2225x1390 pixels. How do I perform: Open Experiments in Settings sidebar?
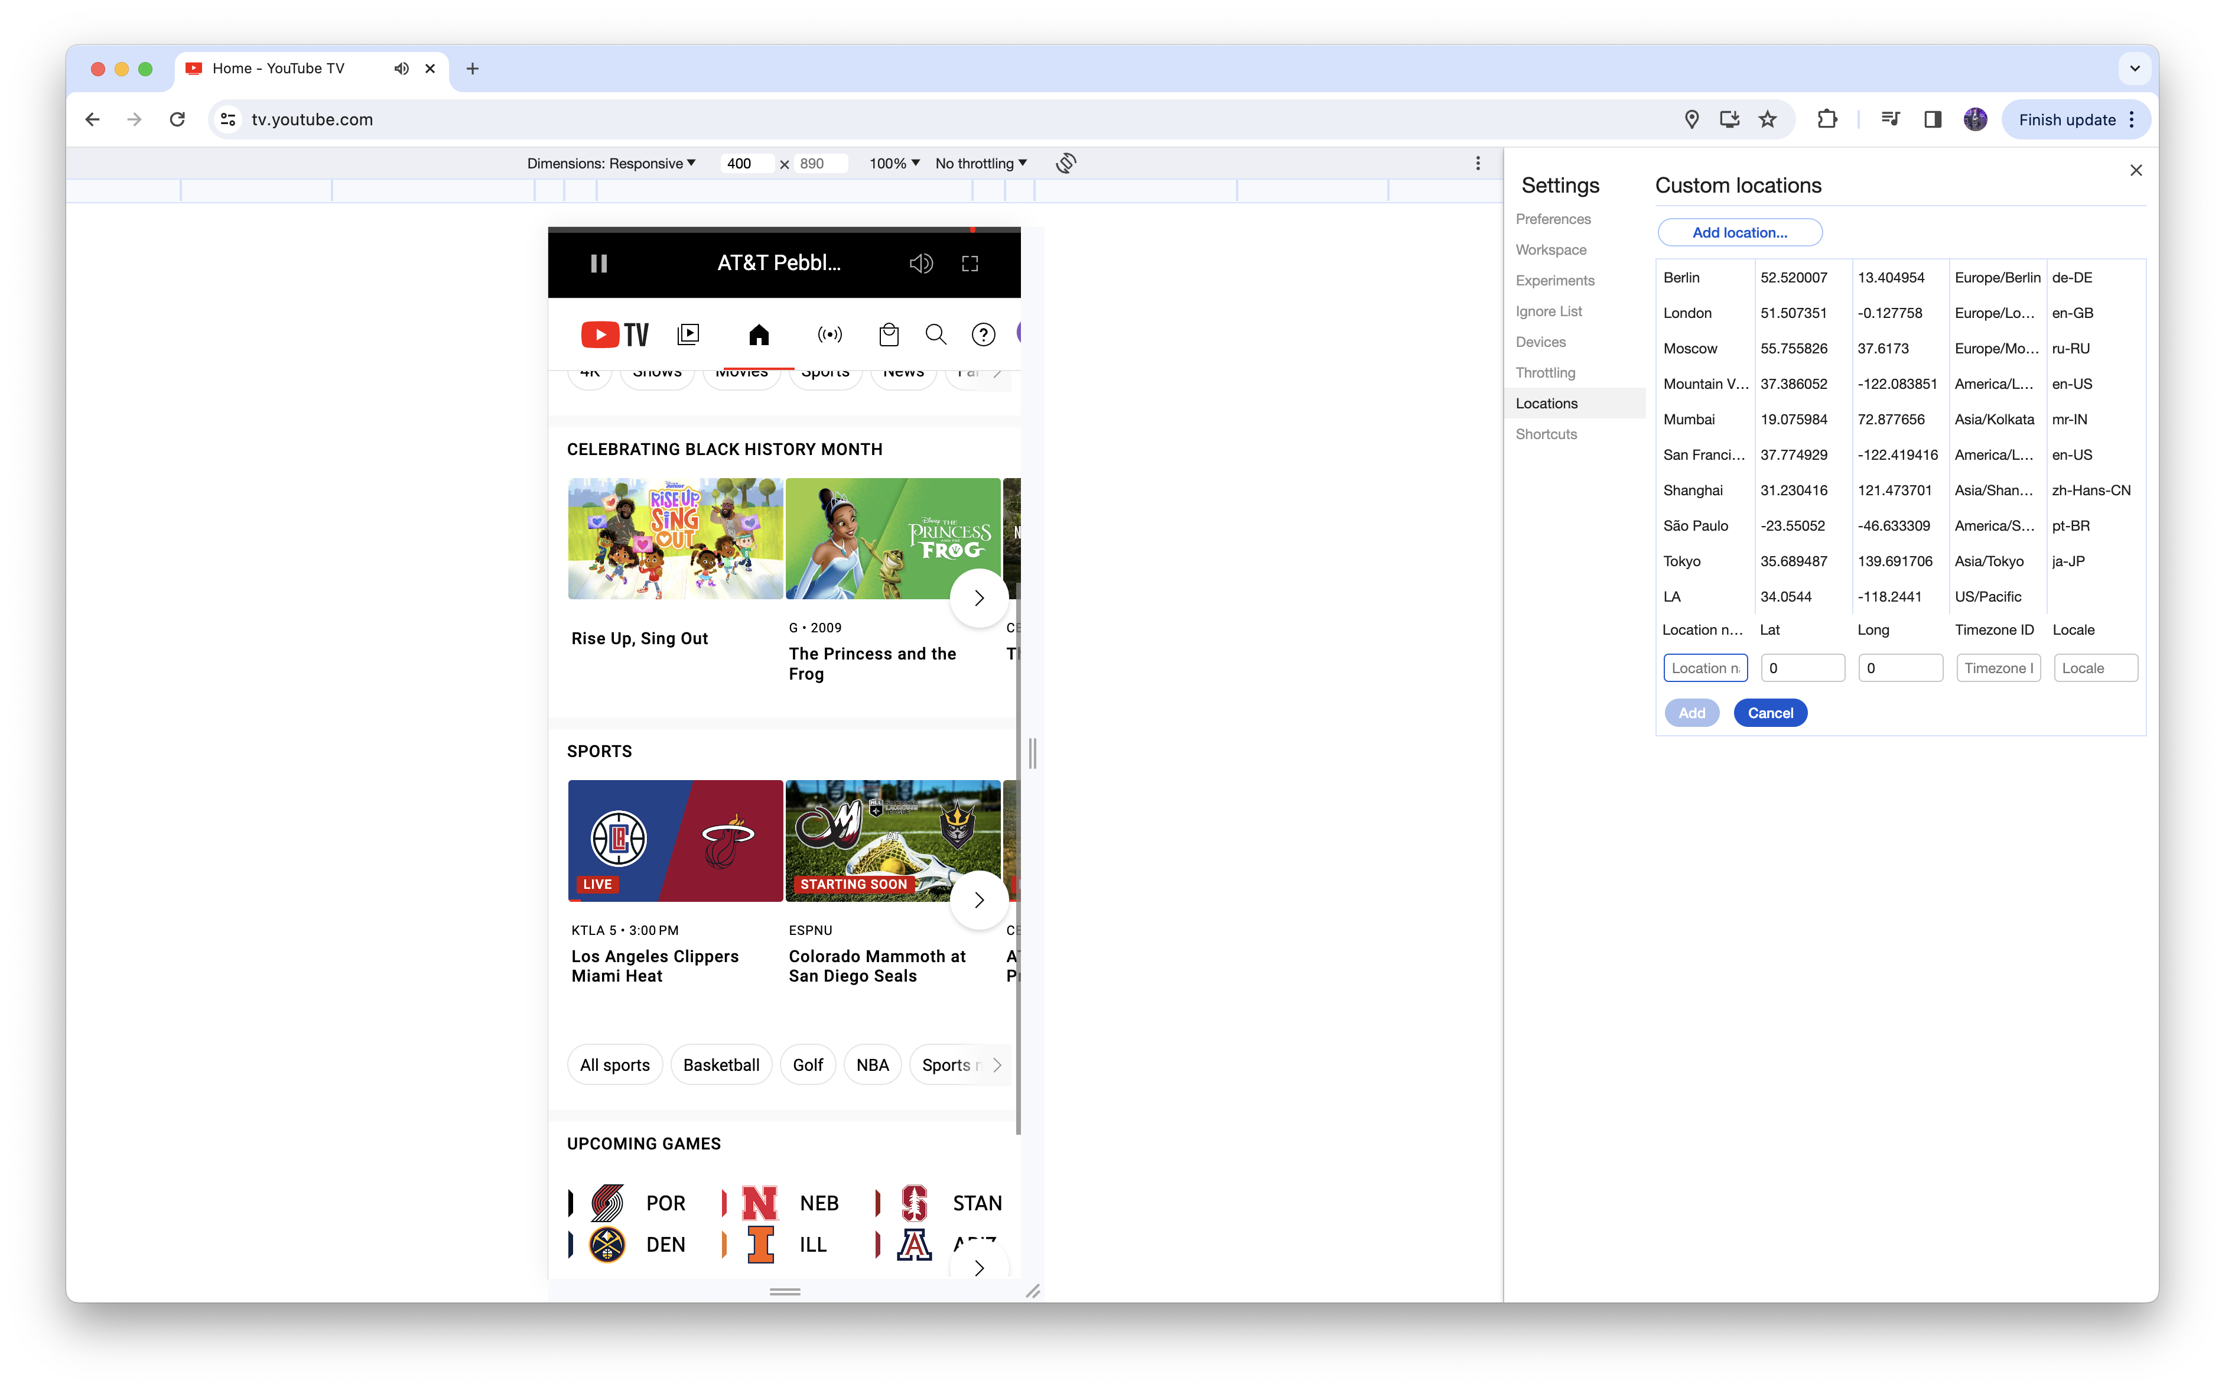(1554, 280)
